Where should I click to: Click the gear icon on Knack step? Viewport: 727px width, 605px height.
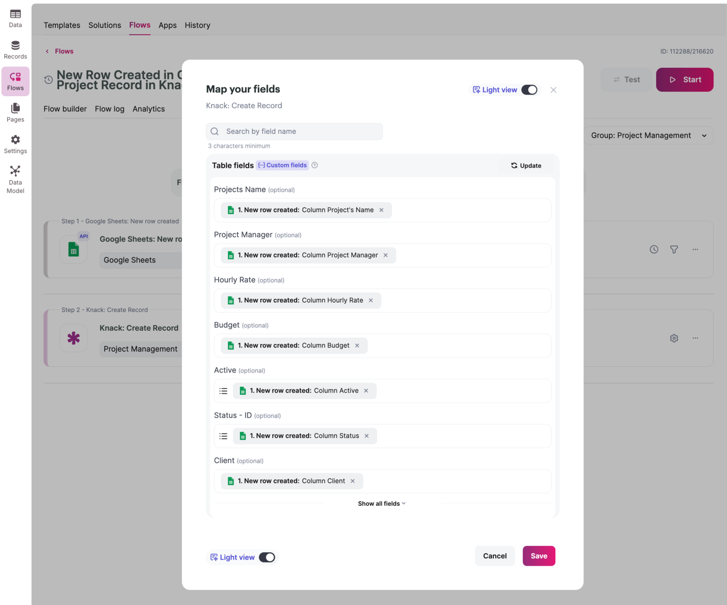point(674,338)
